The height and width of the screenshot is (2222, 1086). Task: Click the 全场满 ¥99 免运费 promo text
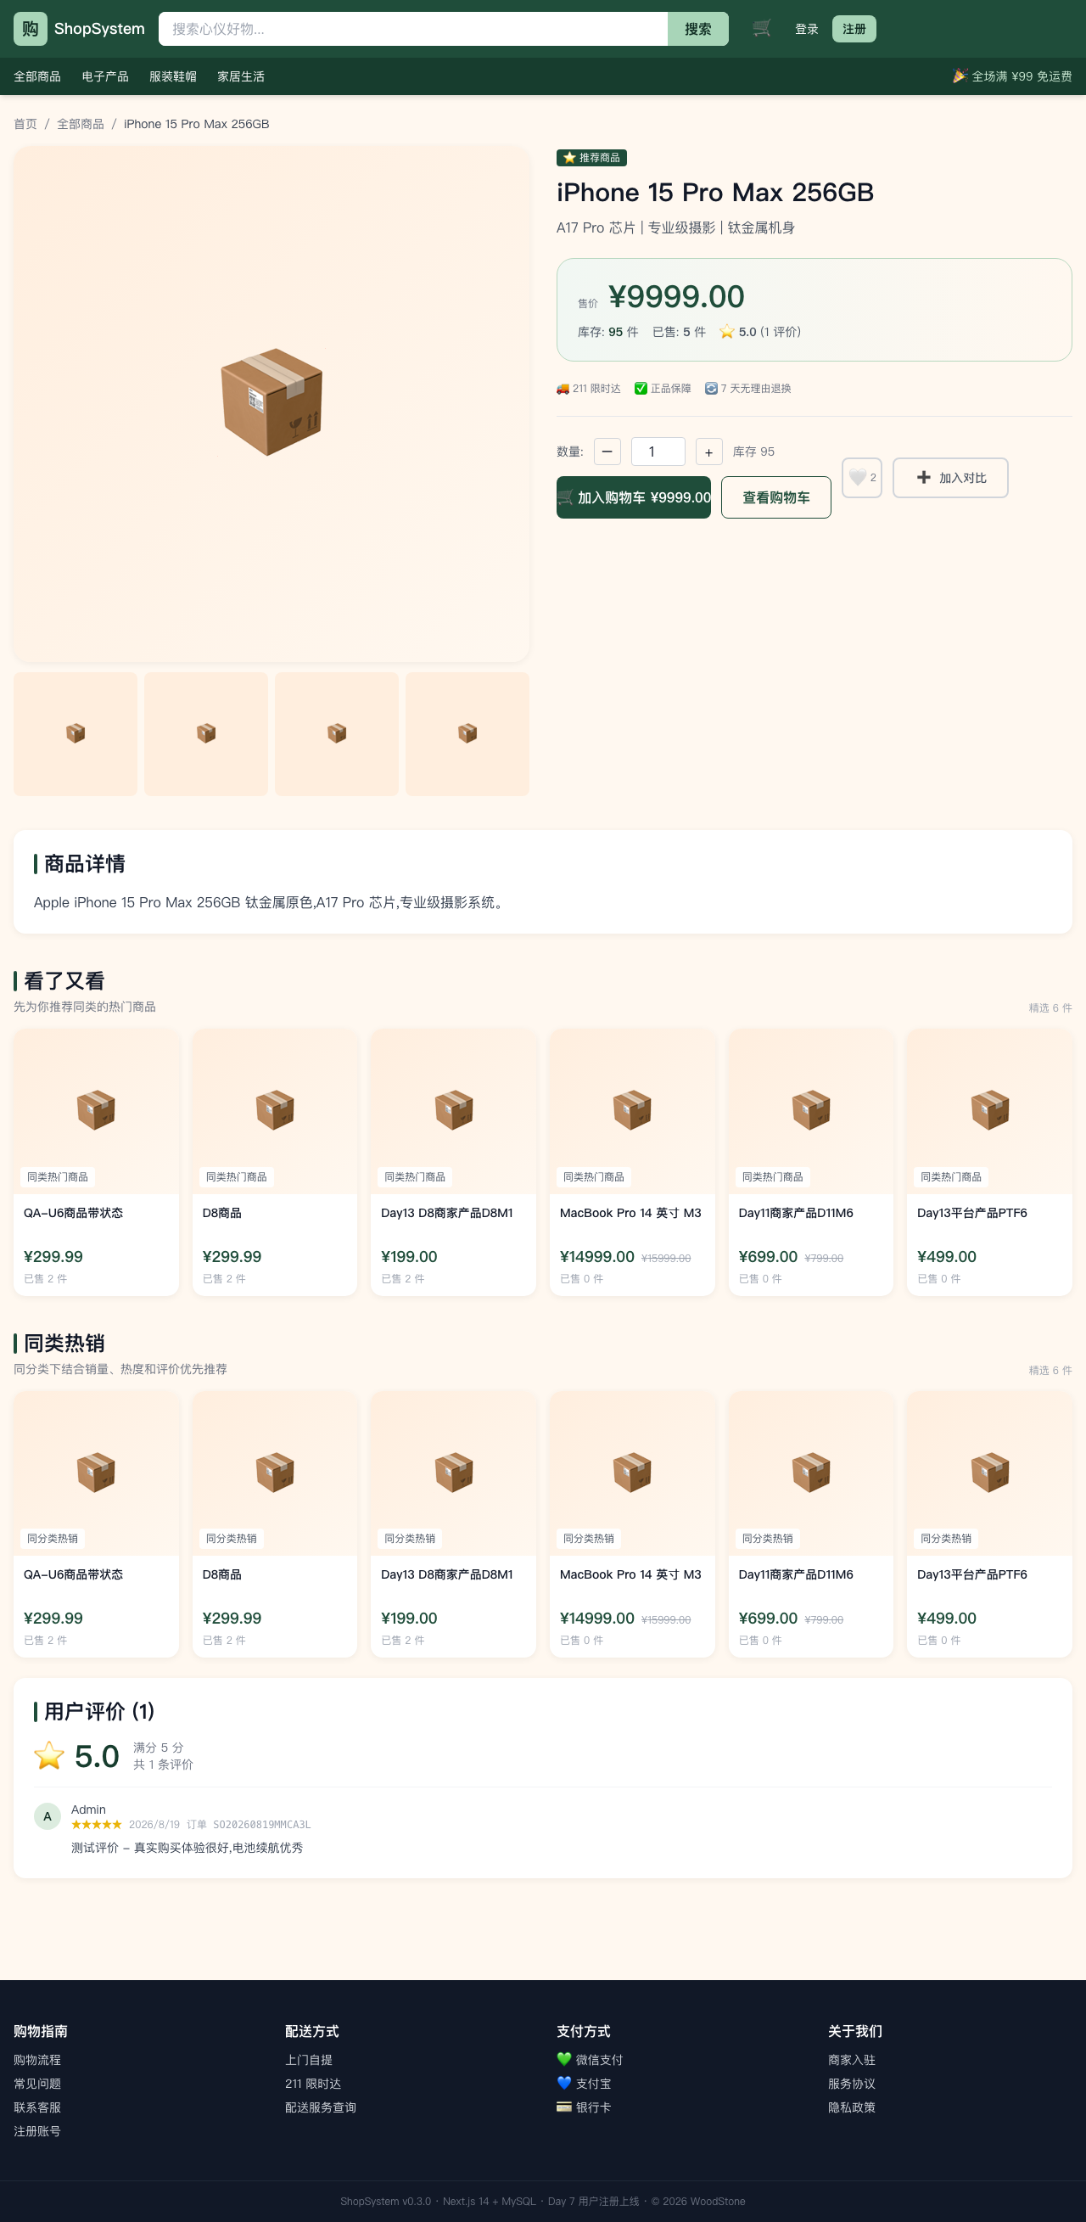(x=1012, y=76)
